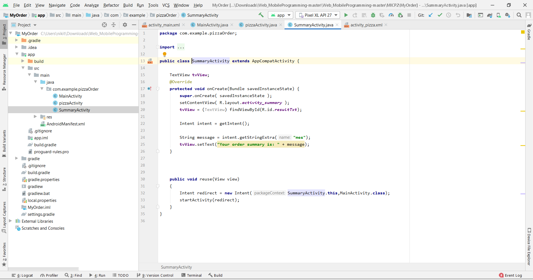Open the VCS menu
Viewport: 533px width, 280px height.
(166, 5)
